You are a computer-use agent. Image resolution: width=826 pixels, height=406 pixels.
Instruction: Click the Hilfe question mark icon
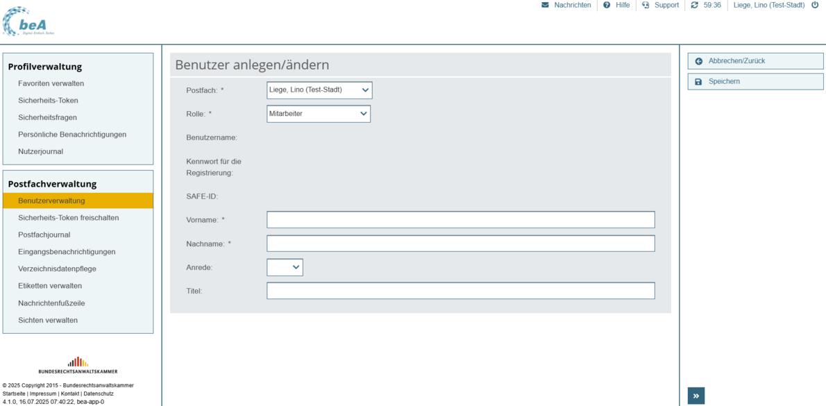(607, 5)
